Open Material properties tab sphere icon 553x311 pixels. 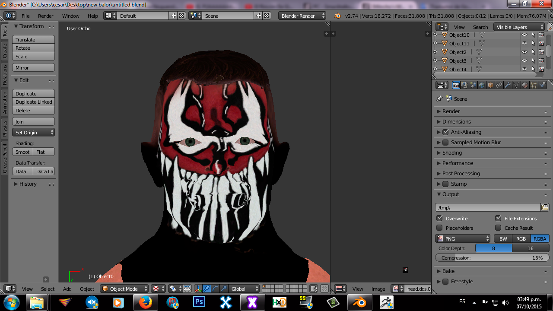coord(525,85)
